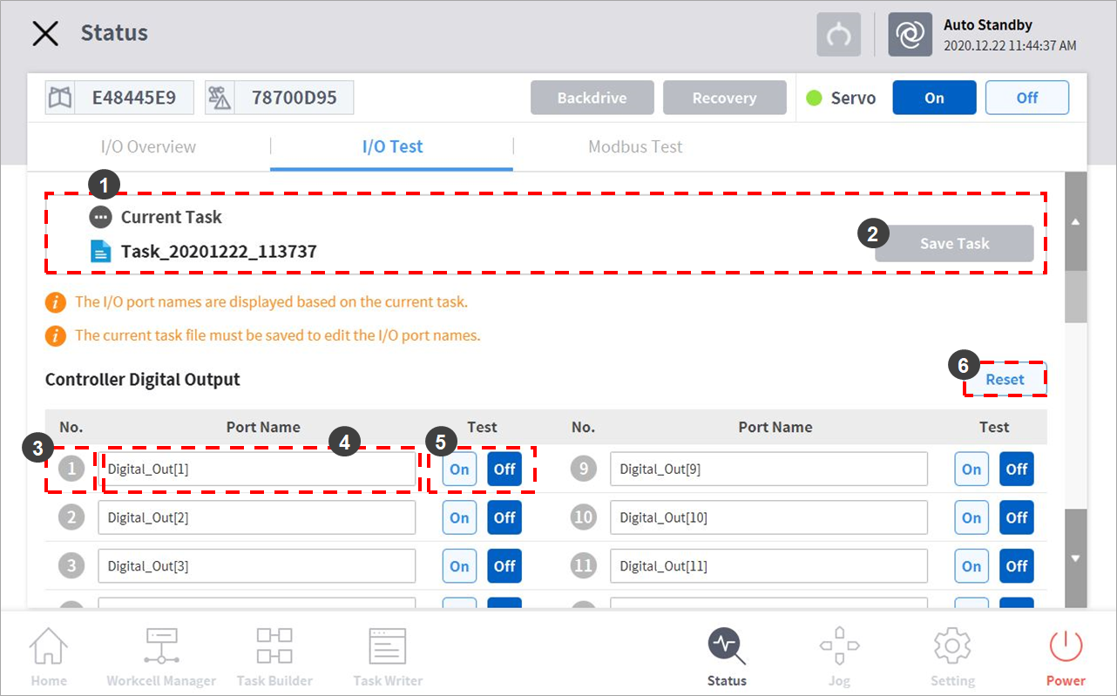Turn Off Digital_Out[9] test output
Viewport: 1117px width, 696px height.
pyautogui.click(x=1016, y=470)
